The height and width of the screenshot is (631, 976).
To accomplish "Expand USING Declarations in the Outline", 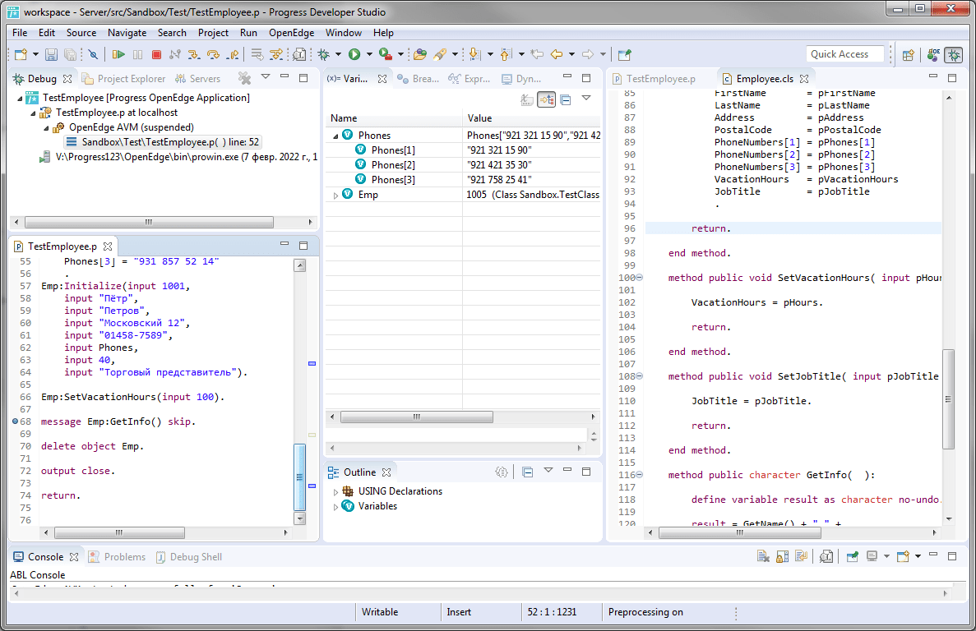I will click(335, 492).
